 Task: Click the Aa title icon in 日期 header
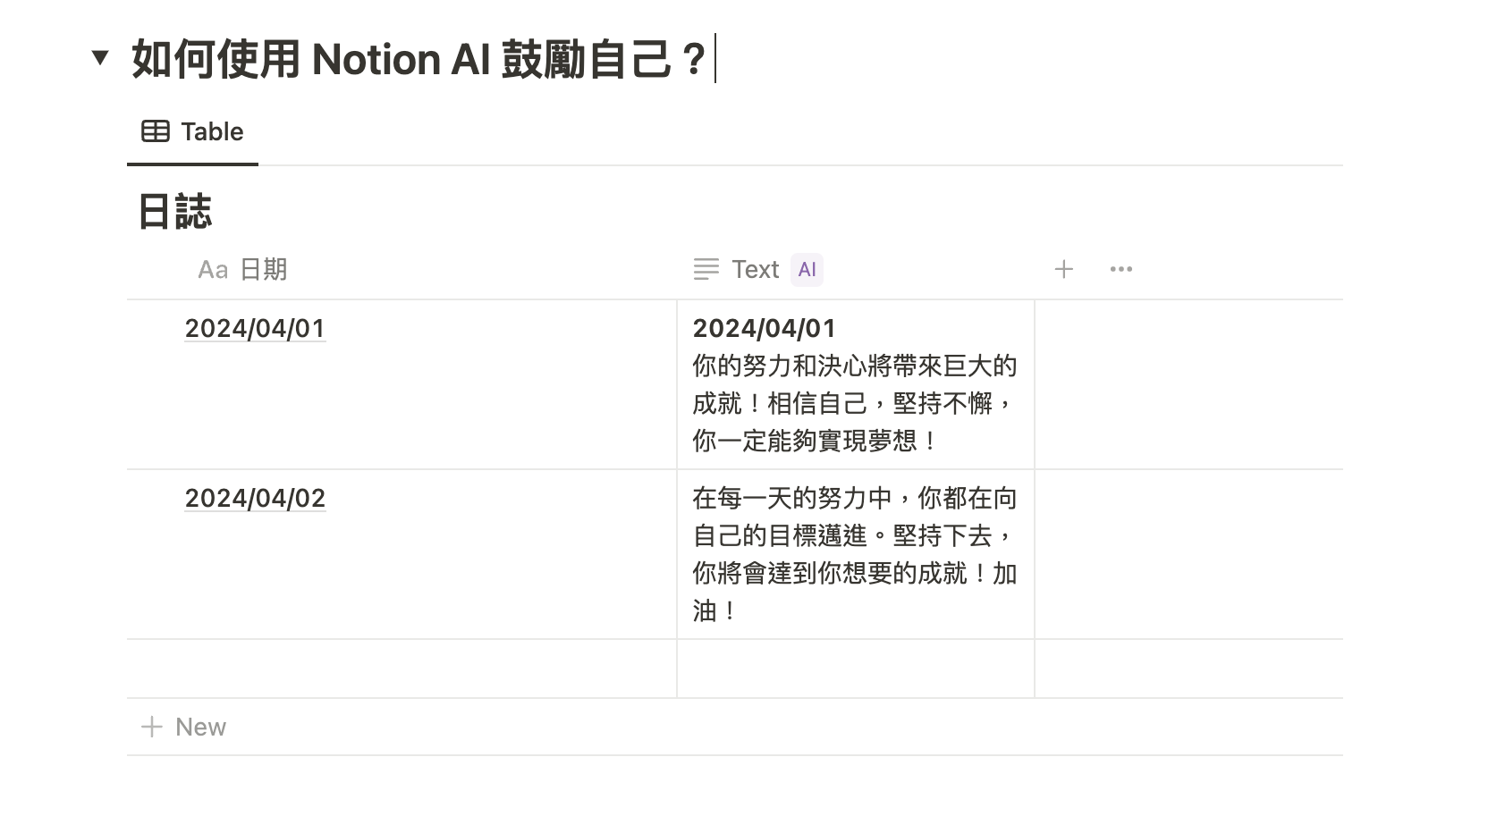tap(213, 269)
